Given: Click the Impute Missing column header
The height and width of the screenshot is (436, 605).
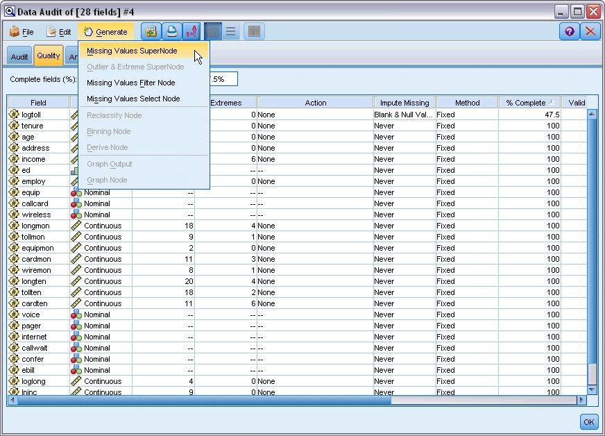Looking at the screenshot, I should coord(404,103).
